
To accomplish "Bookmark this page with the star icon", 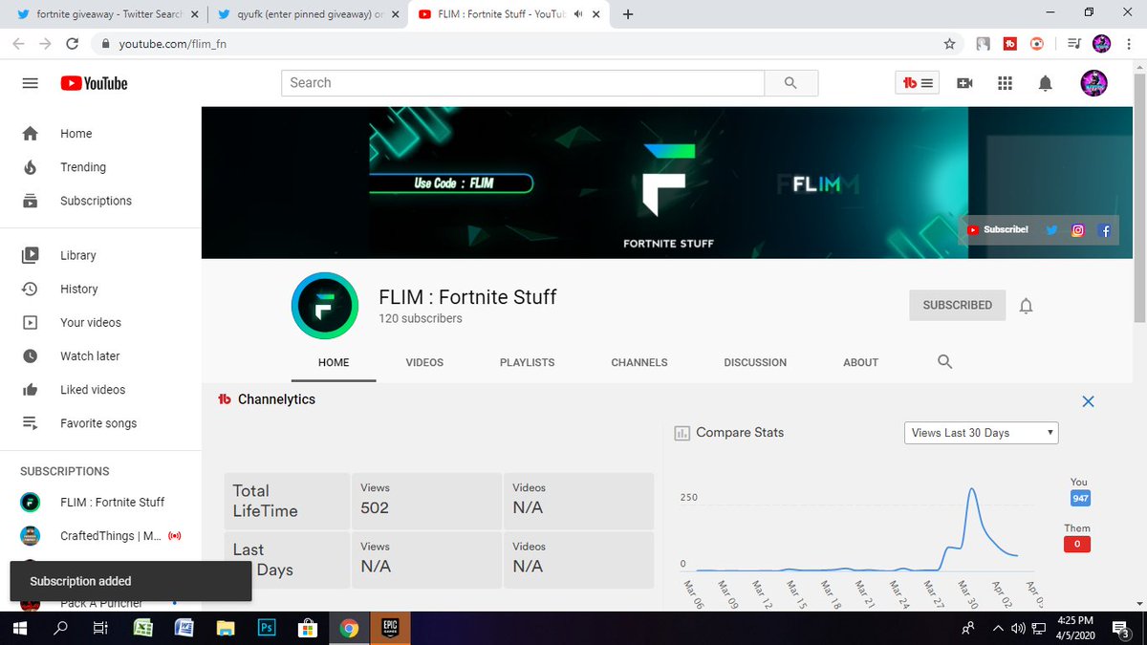I will pos(949,43).
